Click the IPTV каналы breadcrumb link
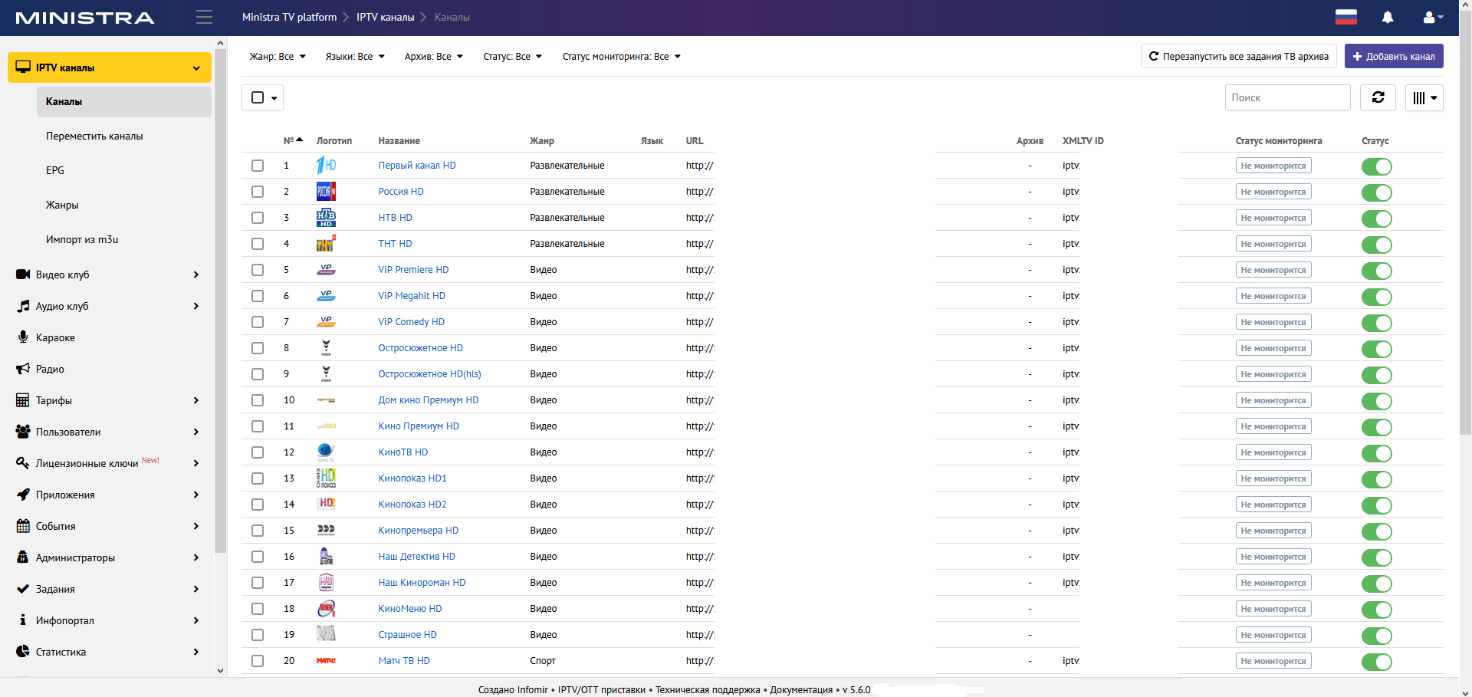Screen dimensions: 1472x697 click(386, 17)
